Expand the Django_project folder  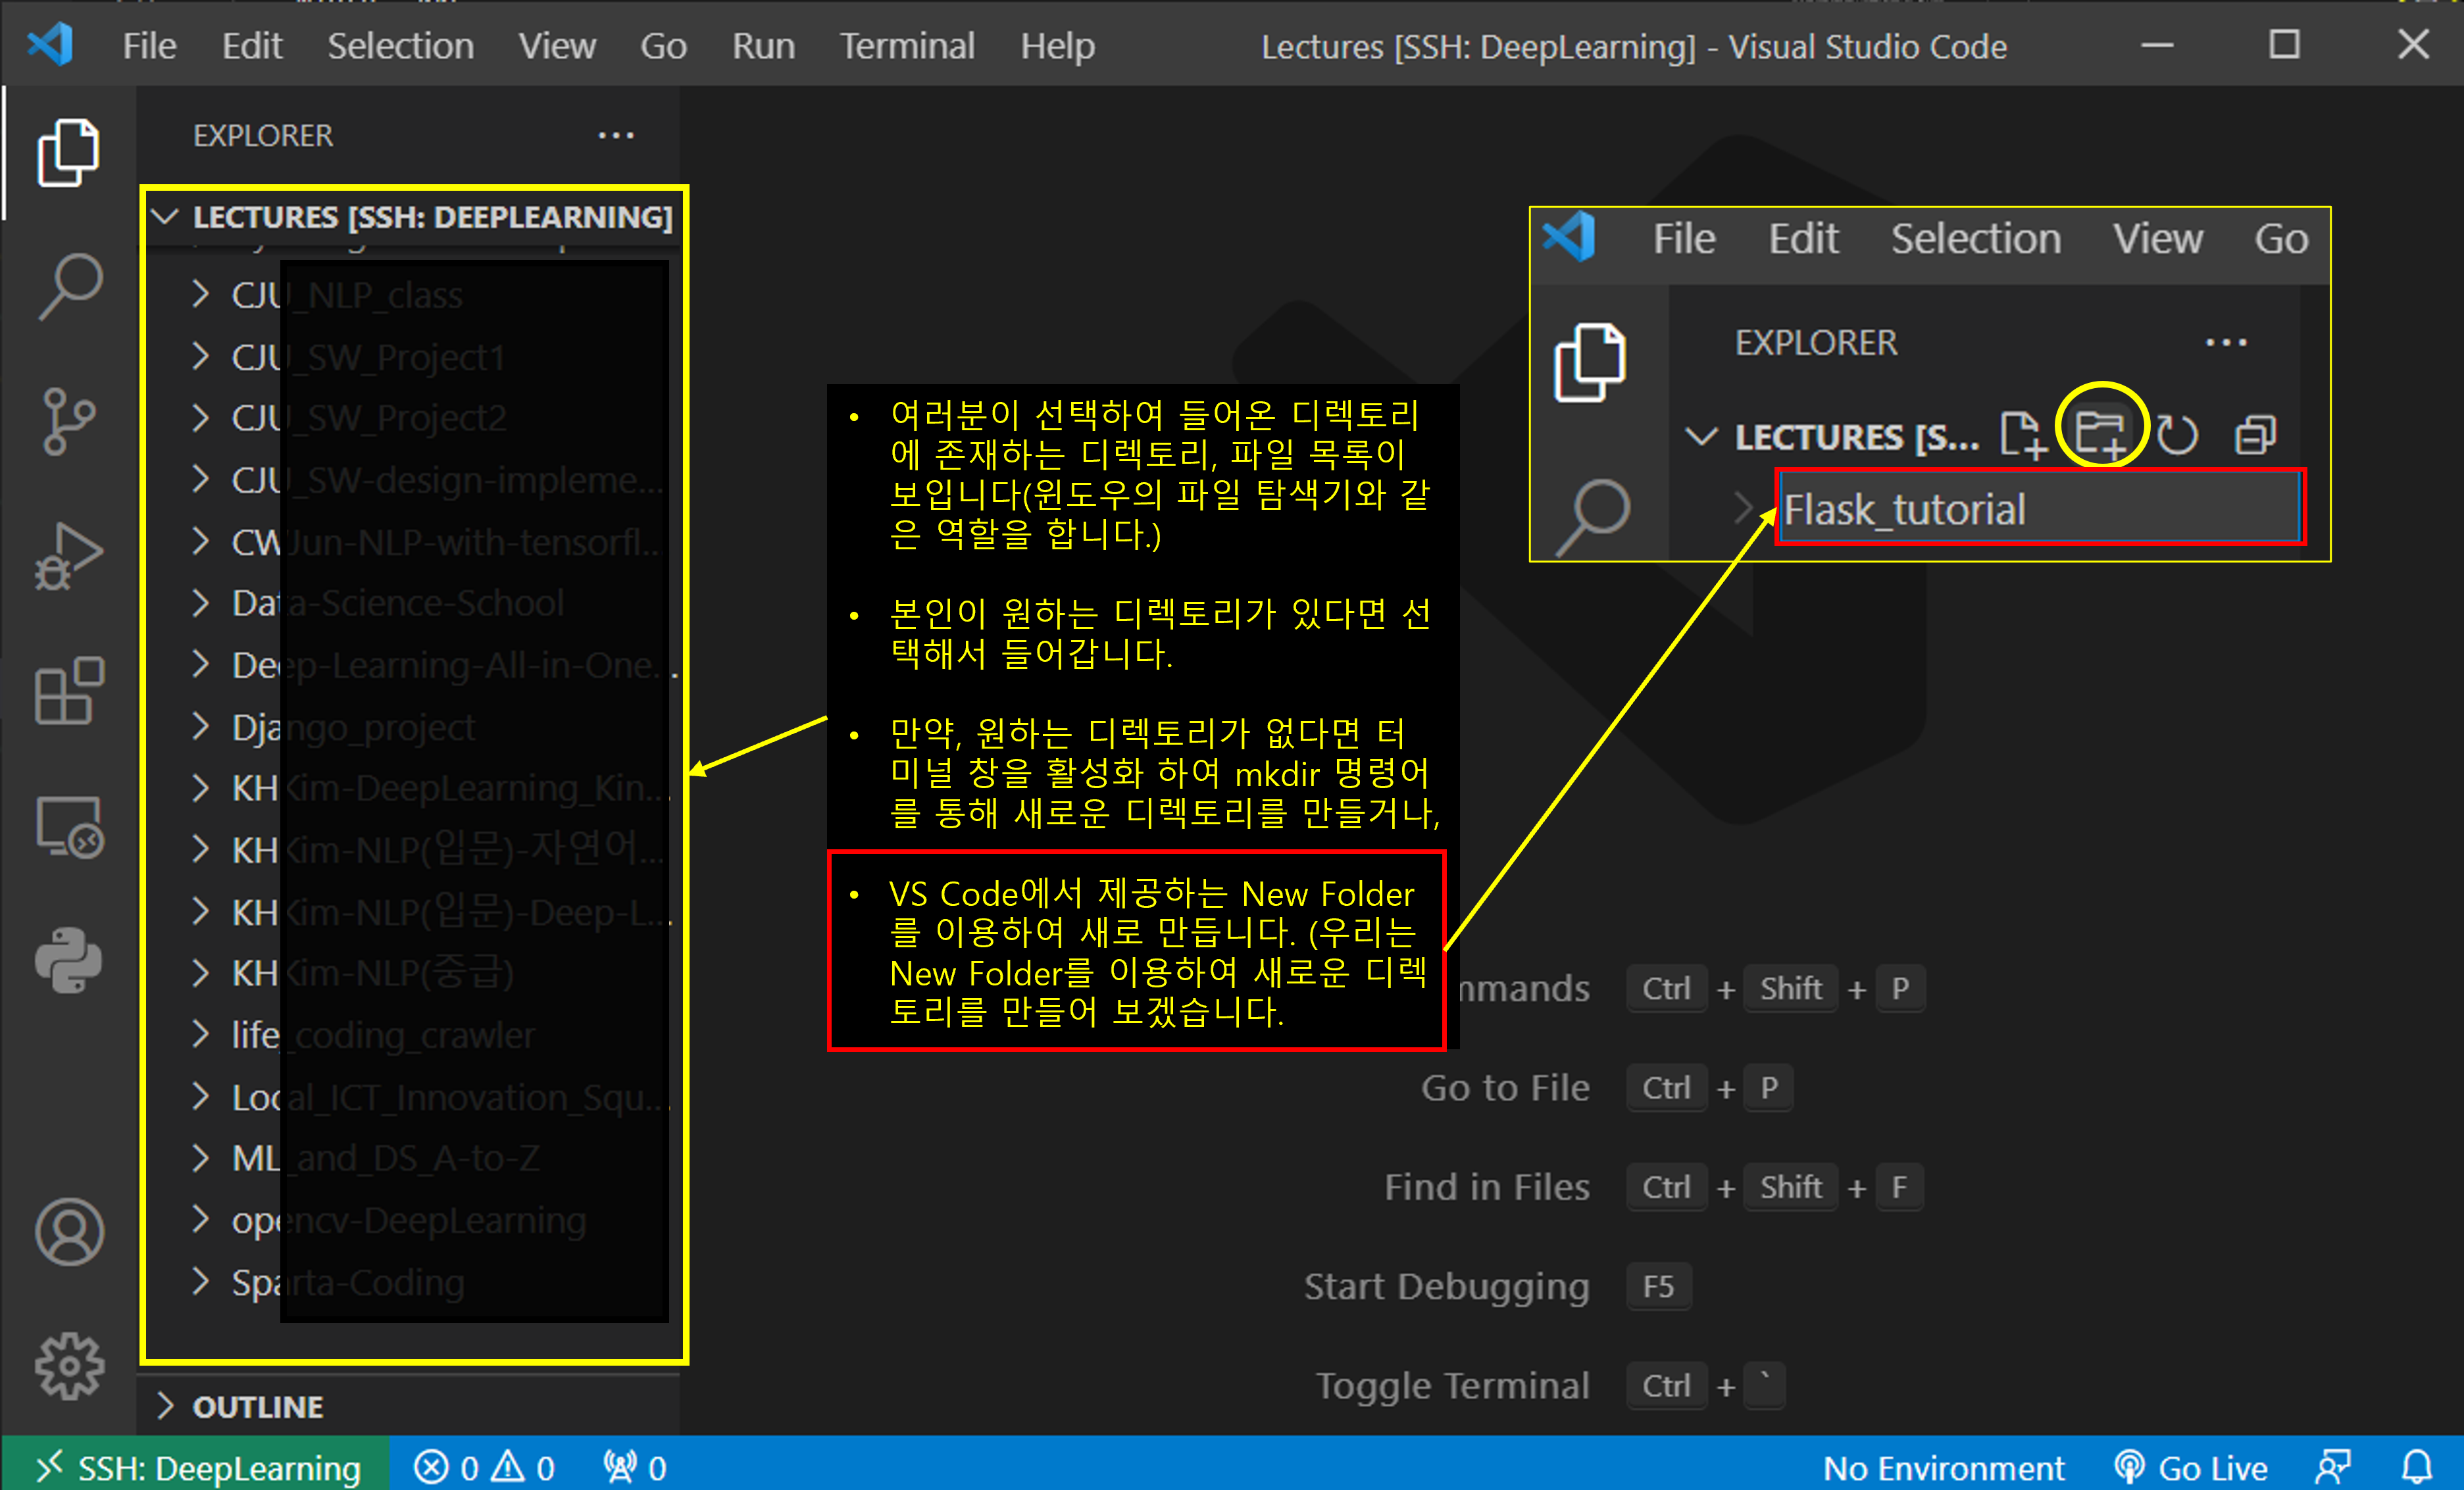click(200, 727)
